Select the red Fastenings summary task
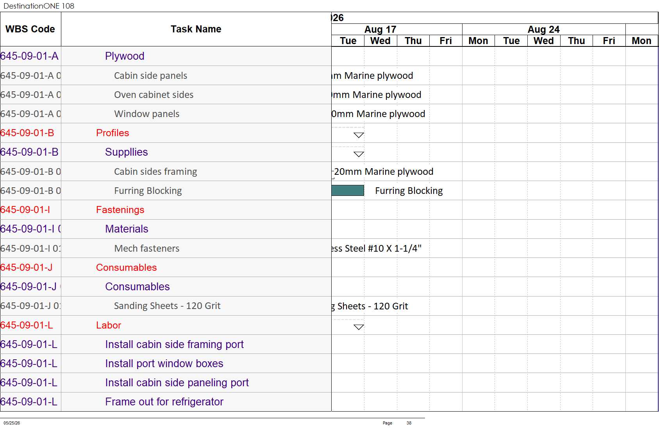 pos(120,210)
